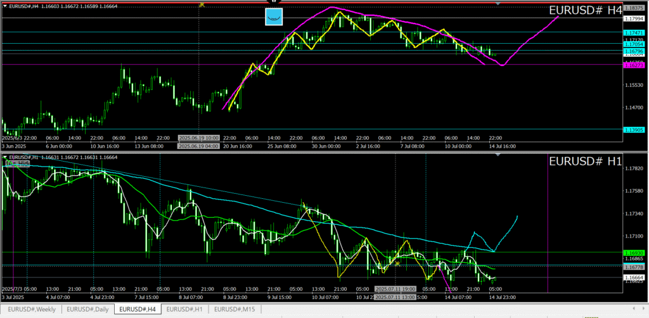Viewport: 649px width, 318px height.
Task: Click the '3 Jul 2025' date label
Action: (x=14, y=296)
